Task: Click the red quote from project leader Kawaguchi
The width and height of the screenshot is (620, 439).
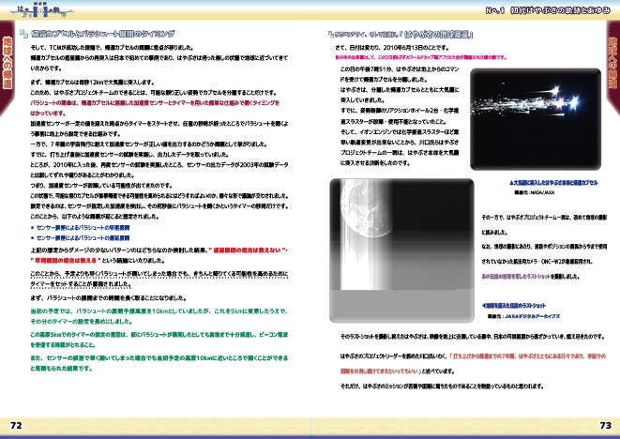Action: [x=473, y=363]
